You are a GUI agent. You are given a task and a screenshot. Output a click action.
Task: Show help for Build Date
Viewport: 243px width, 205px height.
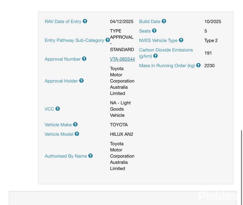click(x=164, y=21)
